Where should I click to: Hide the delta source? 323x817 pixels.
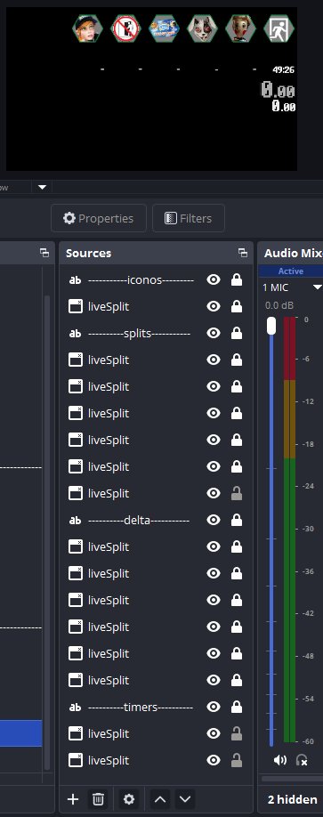pyautogui.click(x=213, y=520)
